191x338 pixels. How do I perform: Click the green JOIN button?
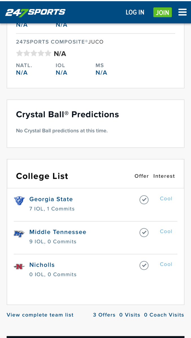click(163, 12)
